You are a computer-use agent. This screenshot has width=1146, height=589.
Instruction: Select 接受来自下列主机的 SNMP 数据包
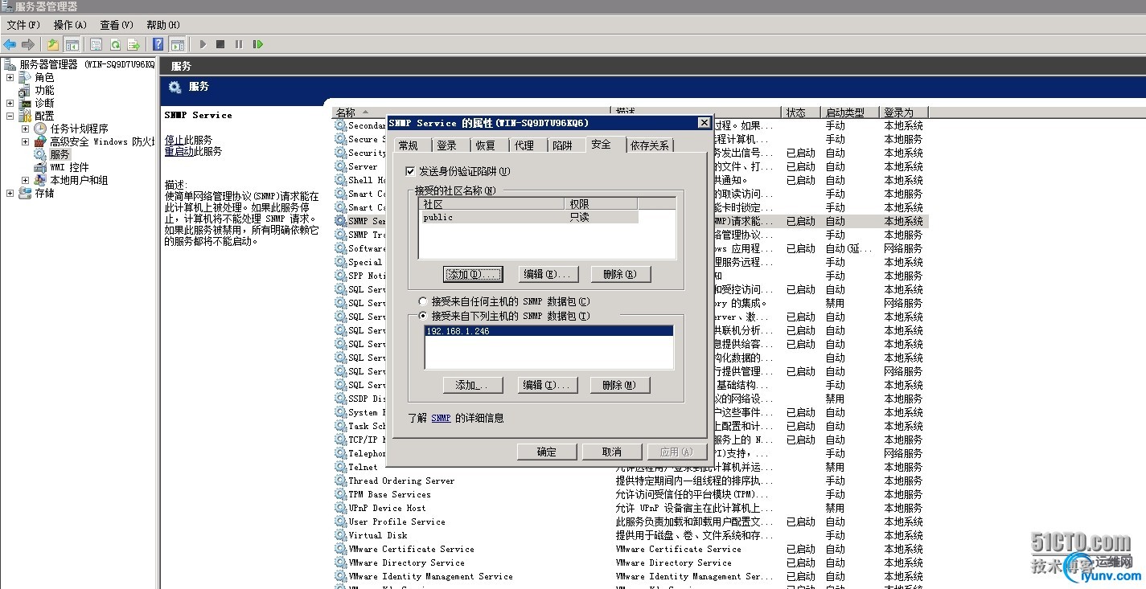[x=421, y=315]
